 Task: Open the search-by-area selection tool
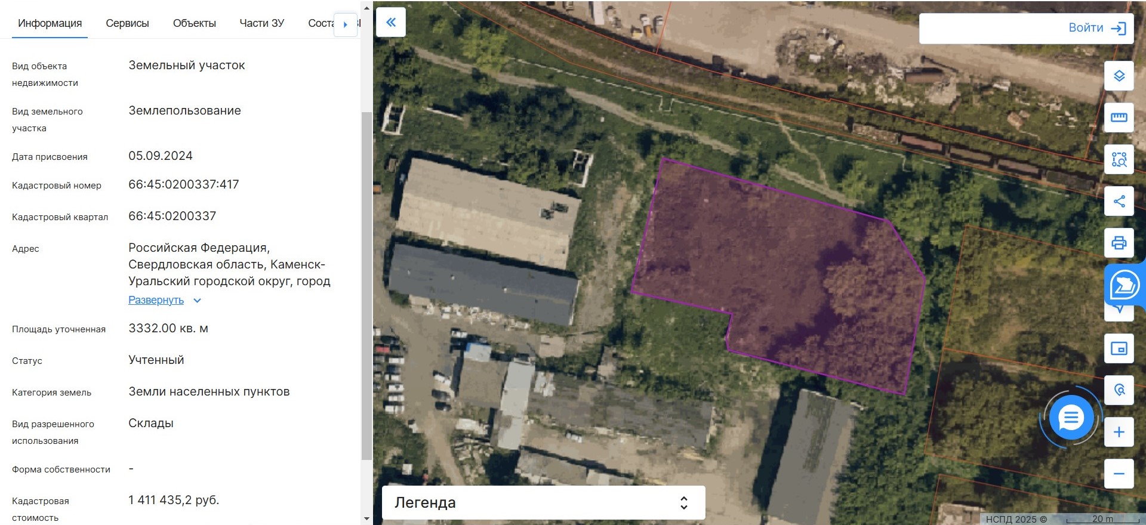(x=1119, y=159)
